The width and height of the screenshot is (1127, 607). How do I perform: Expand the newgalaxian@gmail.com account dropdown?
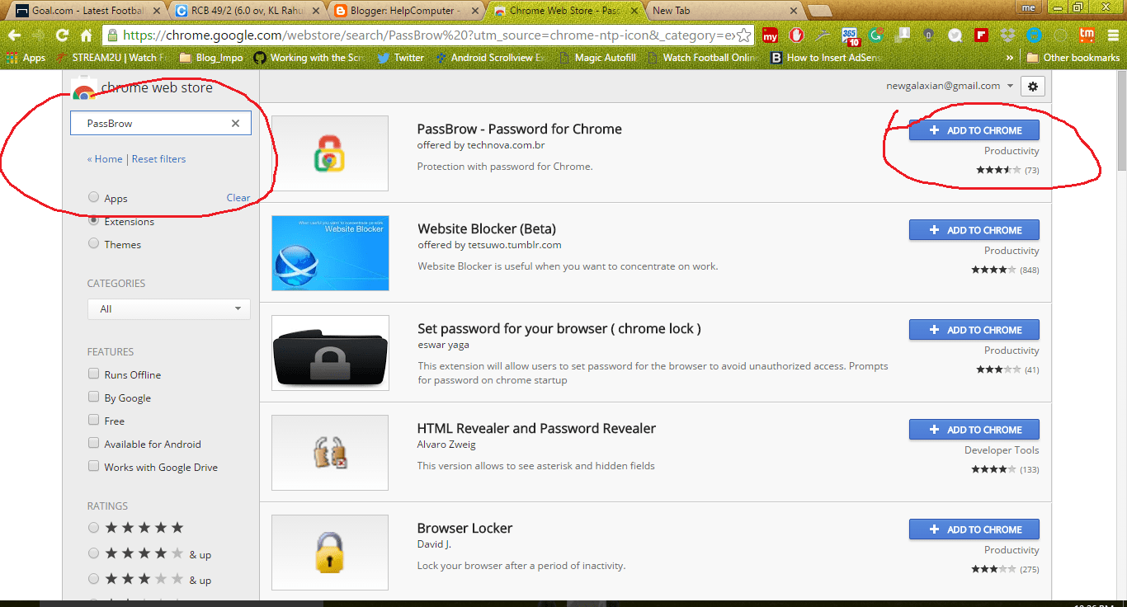pos(949,86)
